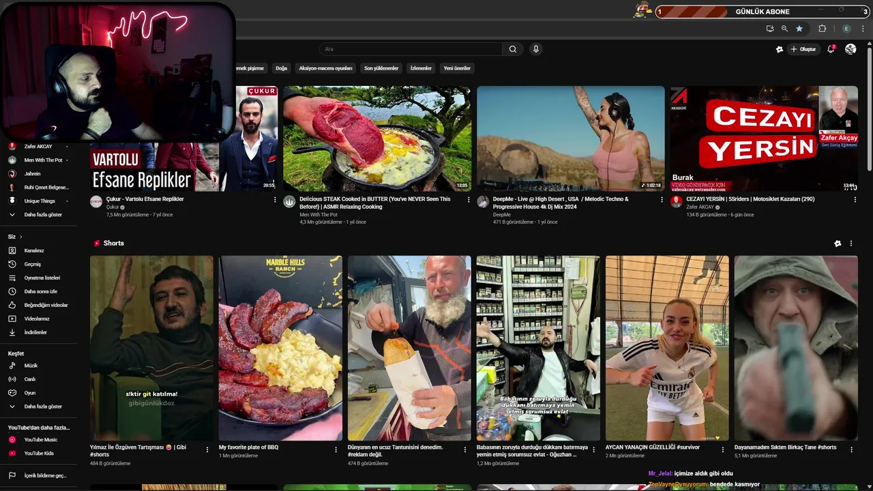Click the Chrome install app icon
This screenshot has height=491, width=873.
770,29
